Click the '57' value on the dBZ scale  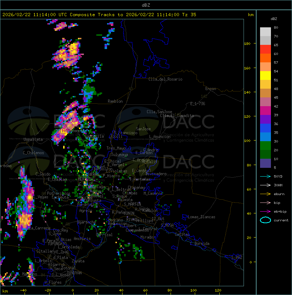[x=276, y=62]
